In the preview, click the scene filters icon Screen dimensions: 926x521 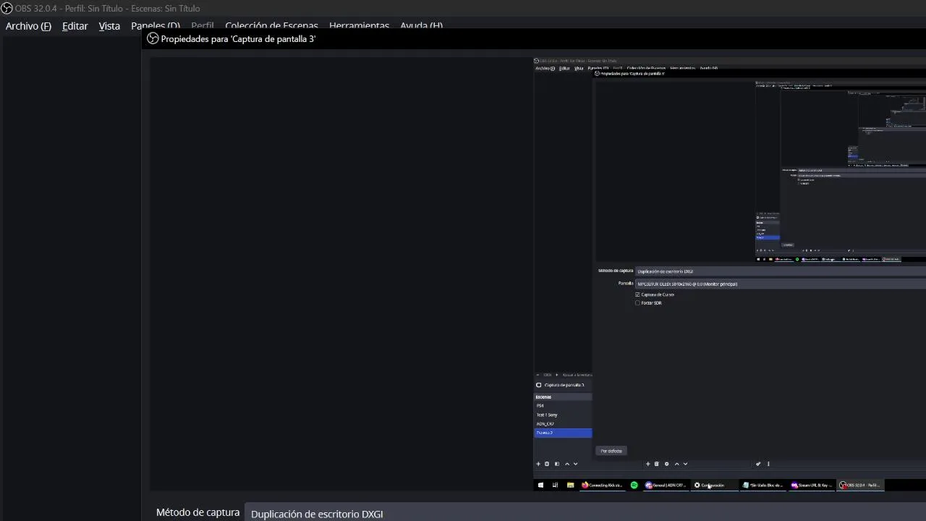coord(557,464)
